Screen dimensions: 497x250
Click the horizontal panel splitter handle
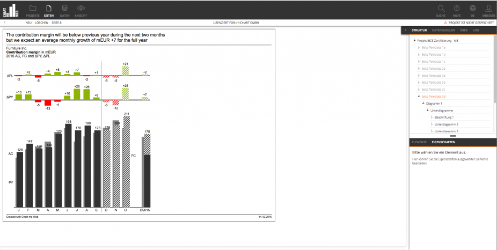point(452,136)
